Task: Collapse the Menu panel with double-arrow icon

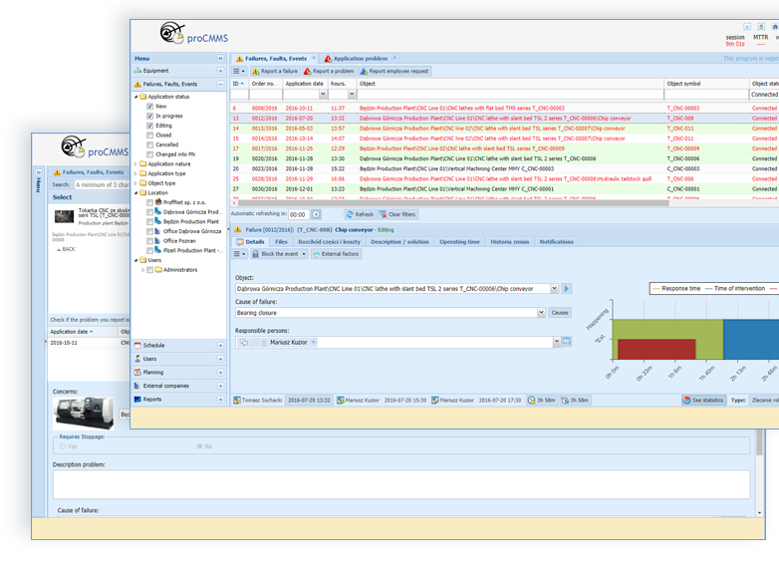Action: 220,59
